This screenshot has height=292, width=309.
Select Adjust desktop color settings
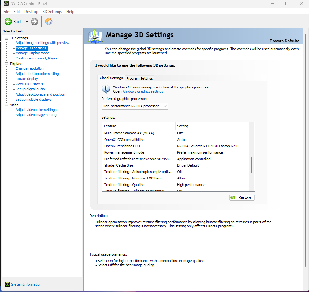[38, 74]
